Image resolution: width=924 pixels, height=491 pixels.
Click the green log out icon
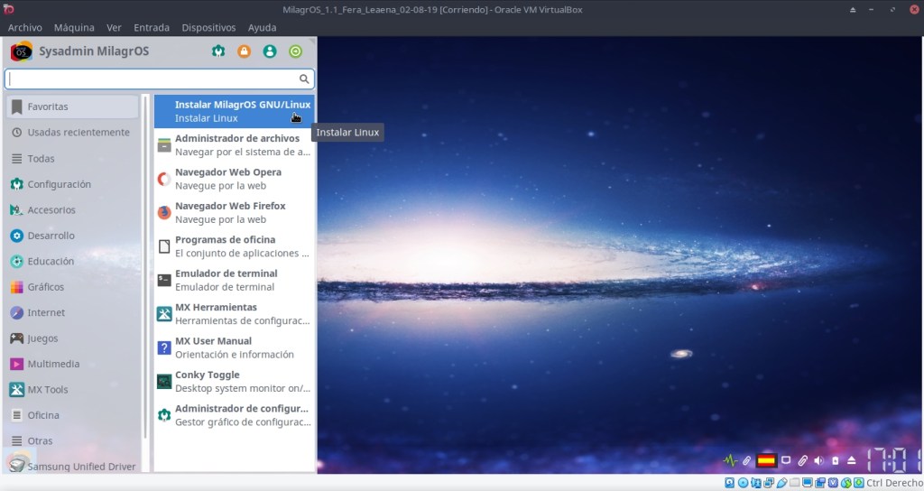coord(296,51)
